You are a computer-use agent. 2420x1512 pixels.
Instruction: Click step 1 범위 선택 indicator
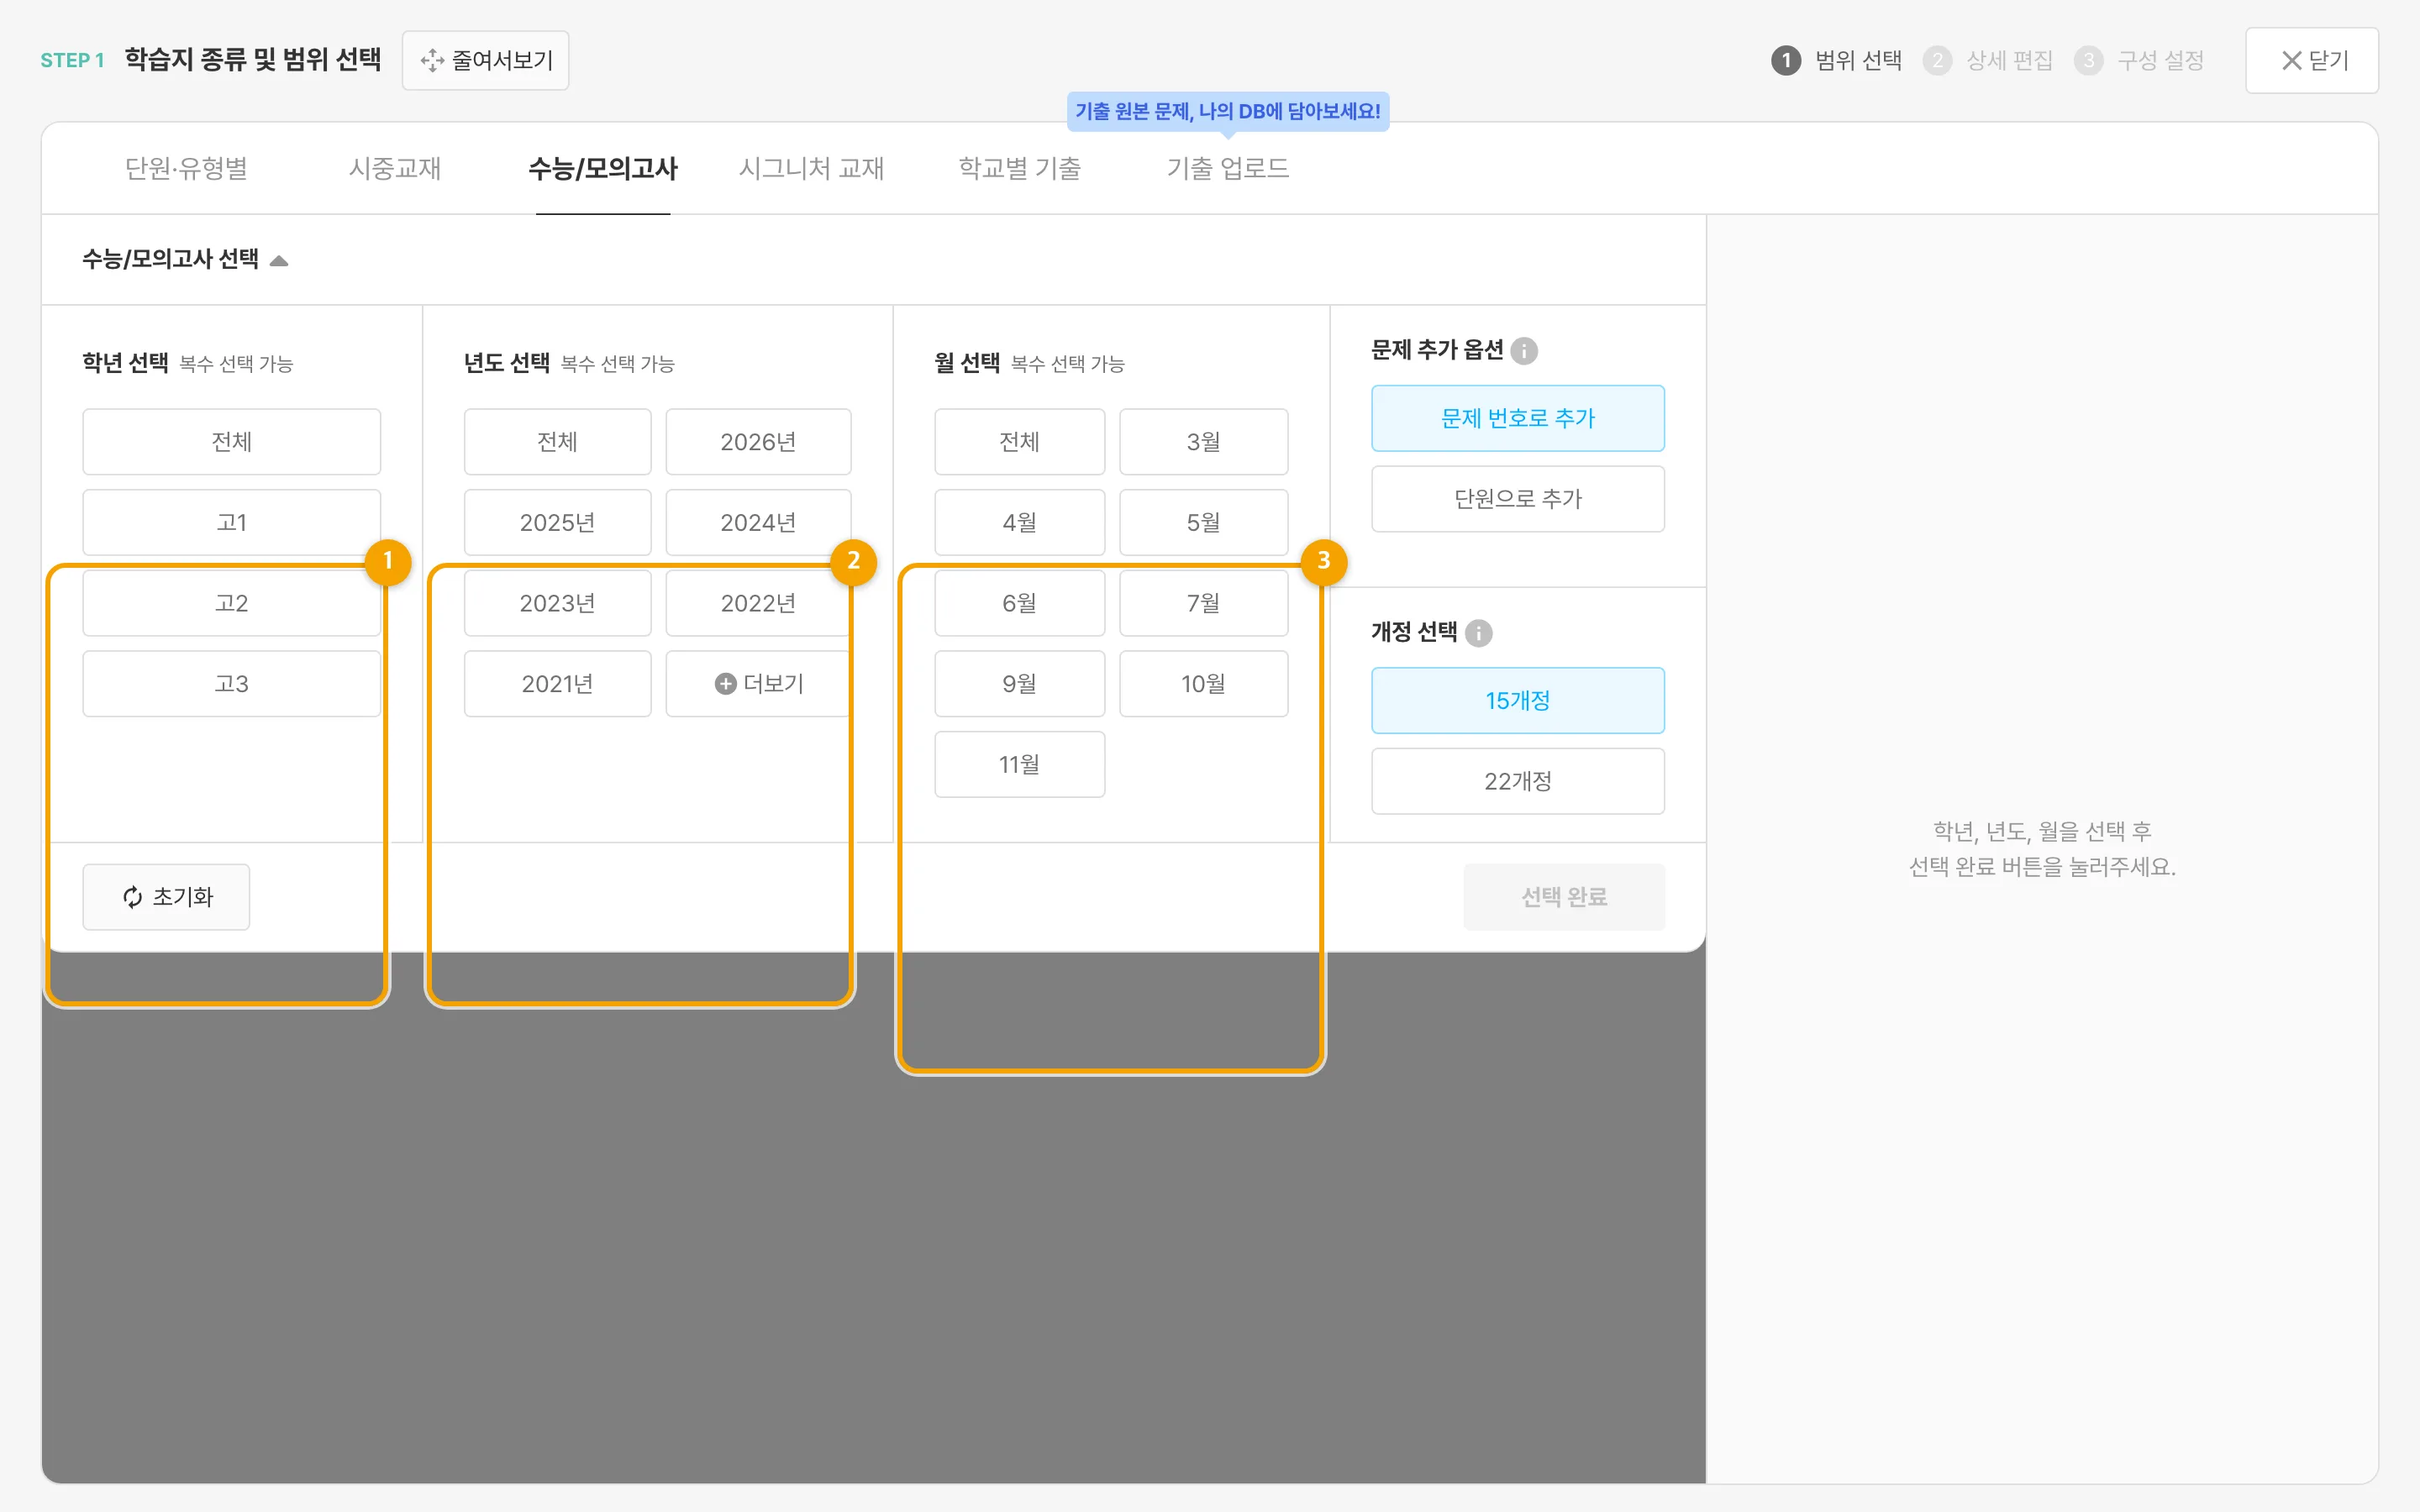tap(1836, 60)
